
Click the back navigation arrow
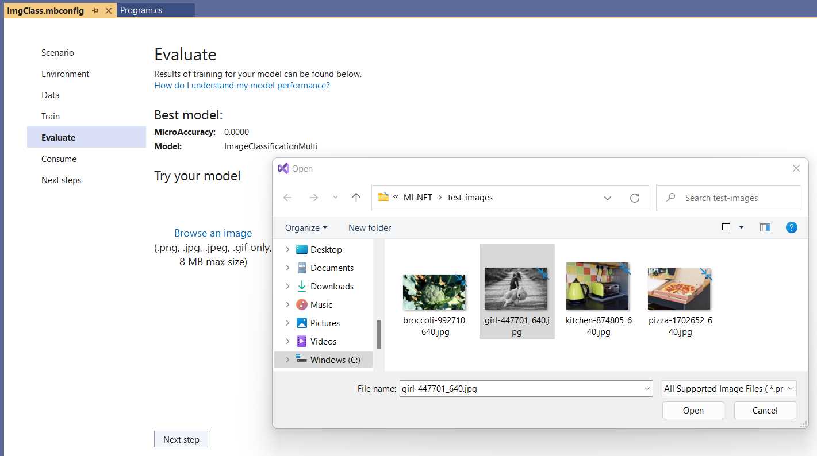click(x=287, y=197)
